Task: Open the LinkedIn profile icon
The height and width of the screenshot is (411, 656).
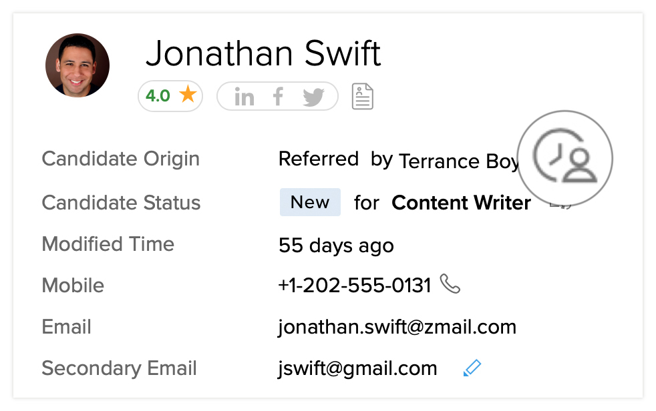Action: pos(244,97)
